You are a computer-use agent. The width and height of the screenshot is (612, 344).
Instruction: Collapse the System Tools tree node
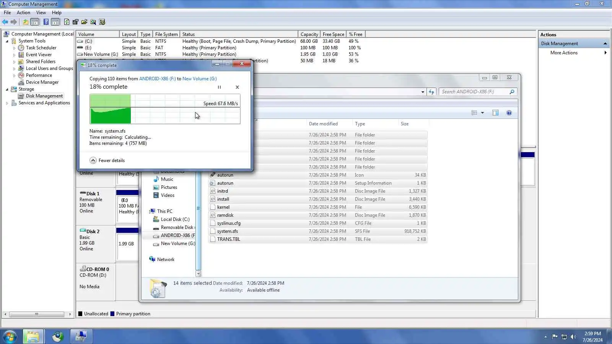(7, 41)
